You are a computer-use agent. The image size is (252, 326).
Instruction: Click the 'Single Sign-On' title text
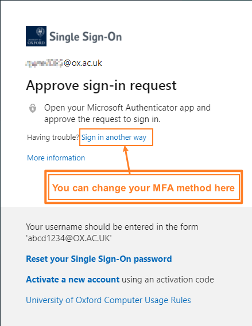(86, 37)
